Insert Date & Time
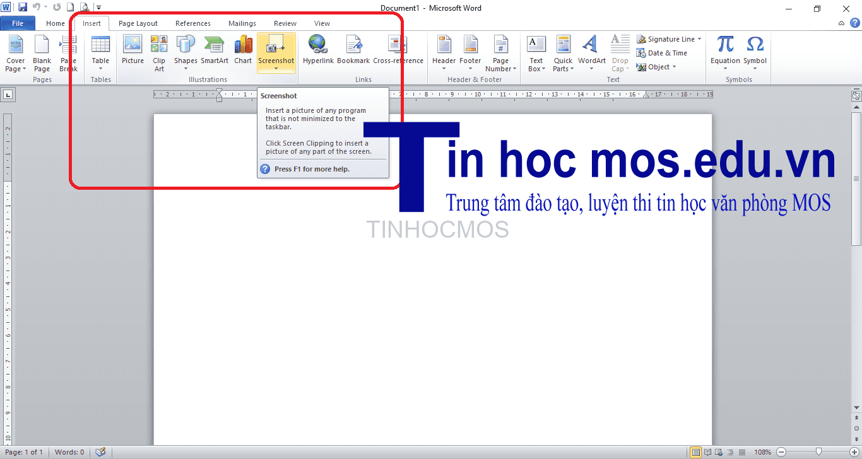This screenshot has height=459, width=862. (x=662, y=53)
